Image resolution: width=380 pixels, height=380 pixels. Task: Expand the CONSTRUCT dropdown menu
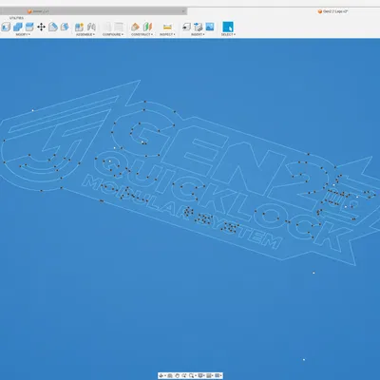click(142, 34)
